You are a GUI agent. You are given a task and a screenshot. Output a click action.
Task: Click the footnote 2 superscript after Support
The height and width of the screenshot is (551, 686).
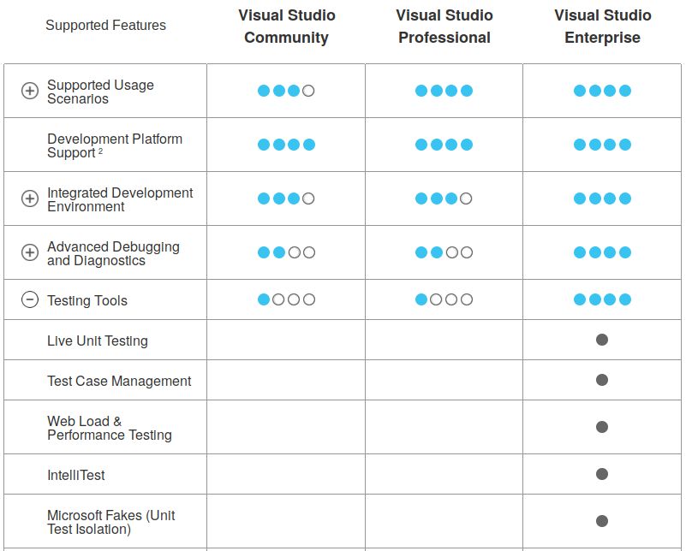pos(100,151)
